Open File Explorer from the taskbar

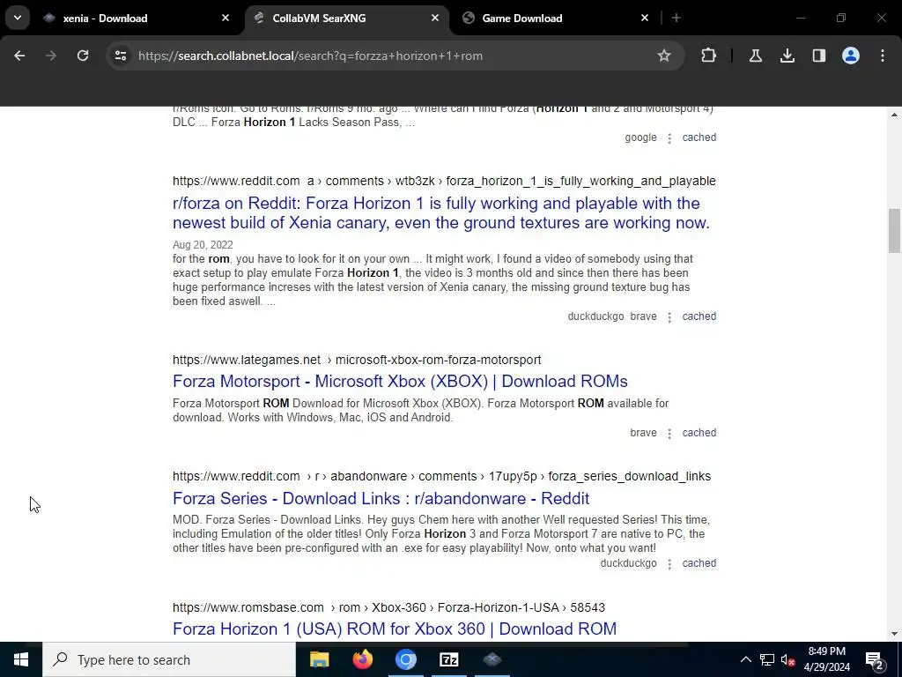tap(319, 659)
